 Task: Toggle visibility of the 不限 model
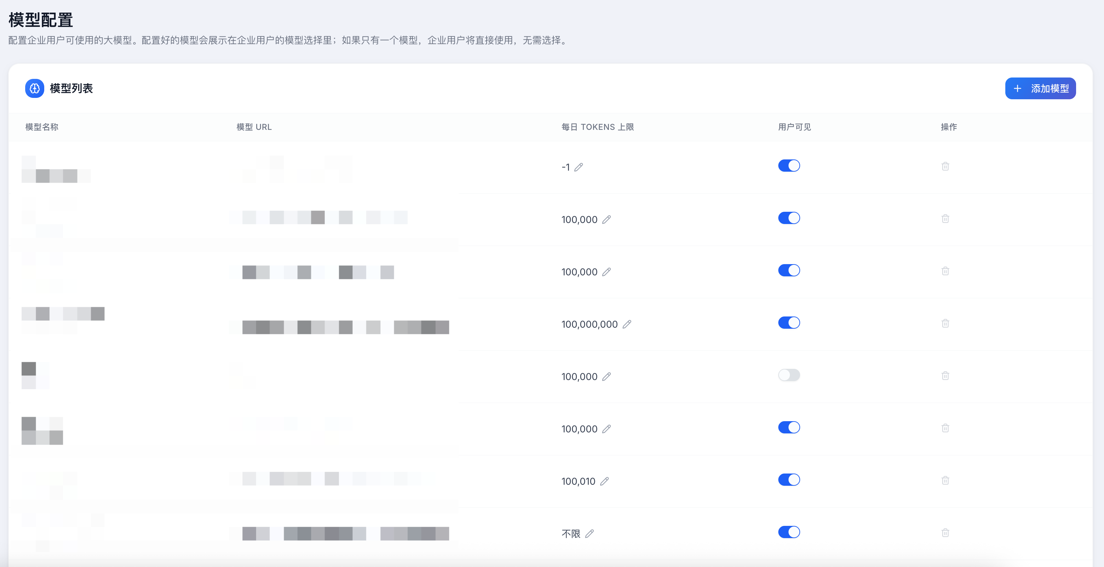pos(789,532)
